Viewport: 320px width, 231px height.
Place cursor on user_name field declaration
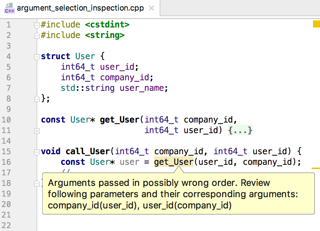pos(143,88)
